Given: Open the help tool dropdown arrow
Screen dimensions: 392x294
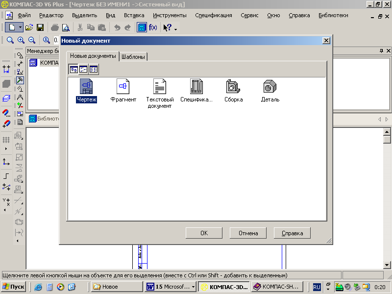Looking at the screenshot, I should click(176, 29).
